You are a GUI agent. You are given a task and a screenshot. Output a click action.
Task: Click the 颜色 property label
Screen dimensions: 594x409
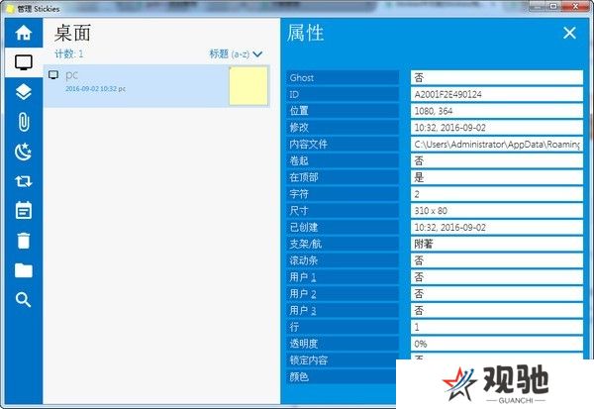click(342, 376)
